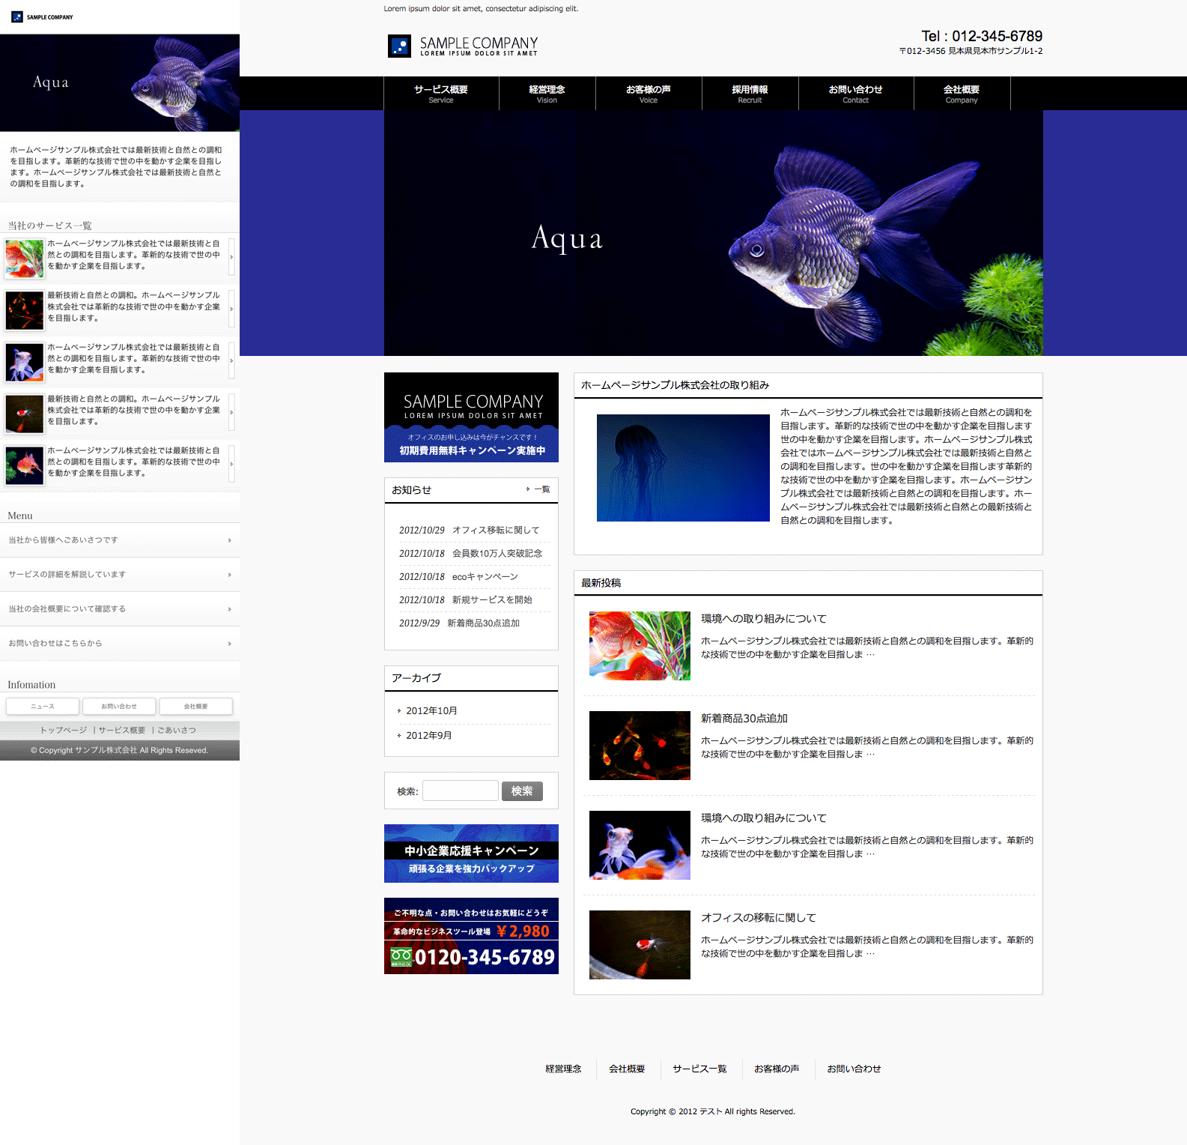Open the サービス概要 Service navigation tab
Image resolution: width=1187 pixels, height=1145 pixels.
pos(441,94)
